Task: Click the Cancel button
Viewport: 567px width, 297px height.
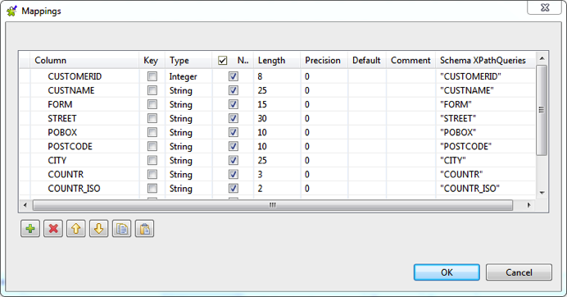Action: [519, 272]
